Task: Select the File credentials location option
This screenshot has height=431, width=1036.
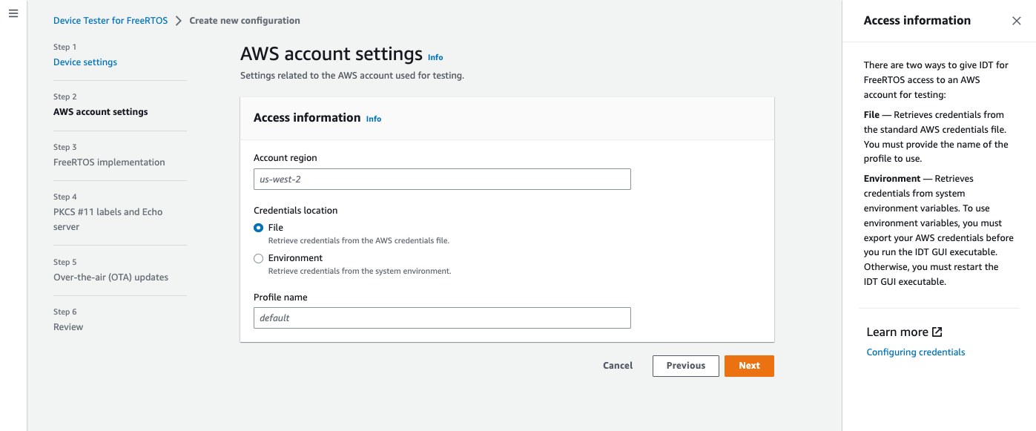Action: point(258,228)
